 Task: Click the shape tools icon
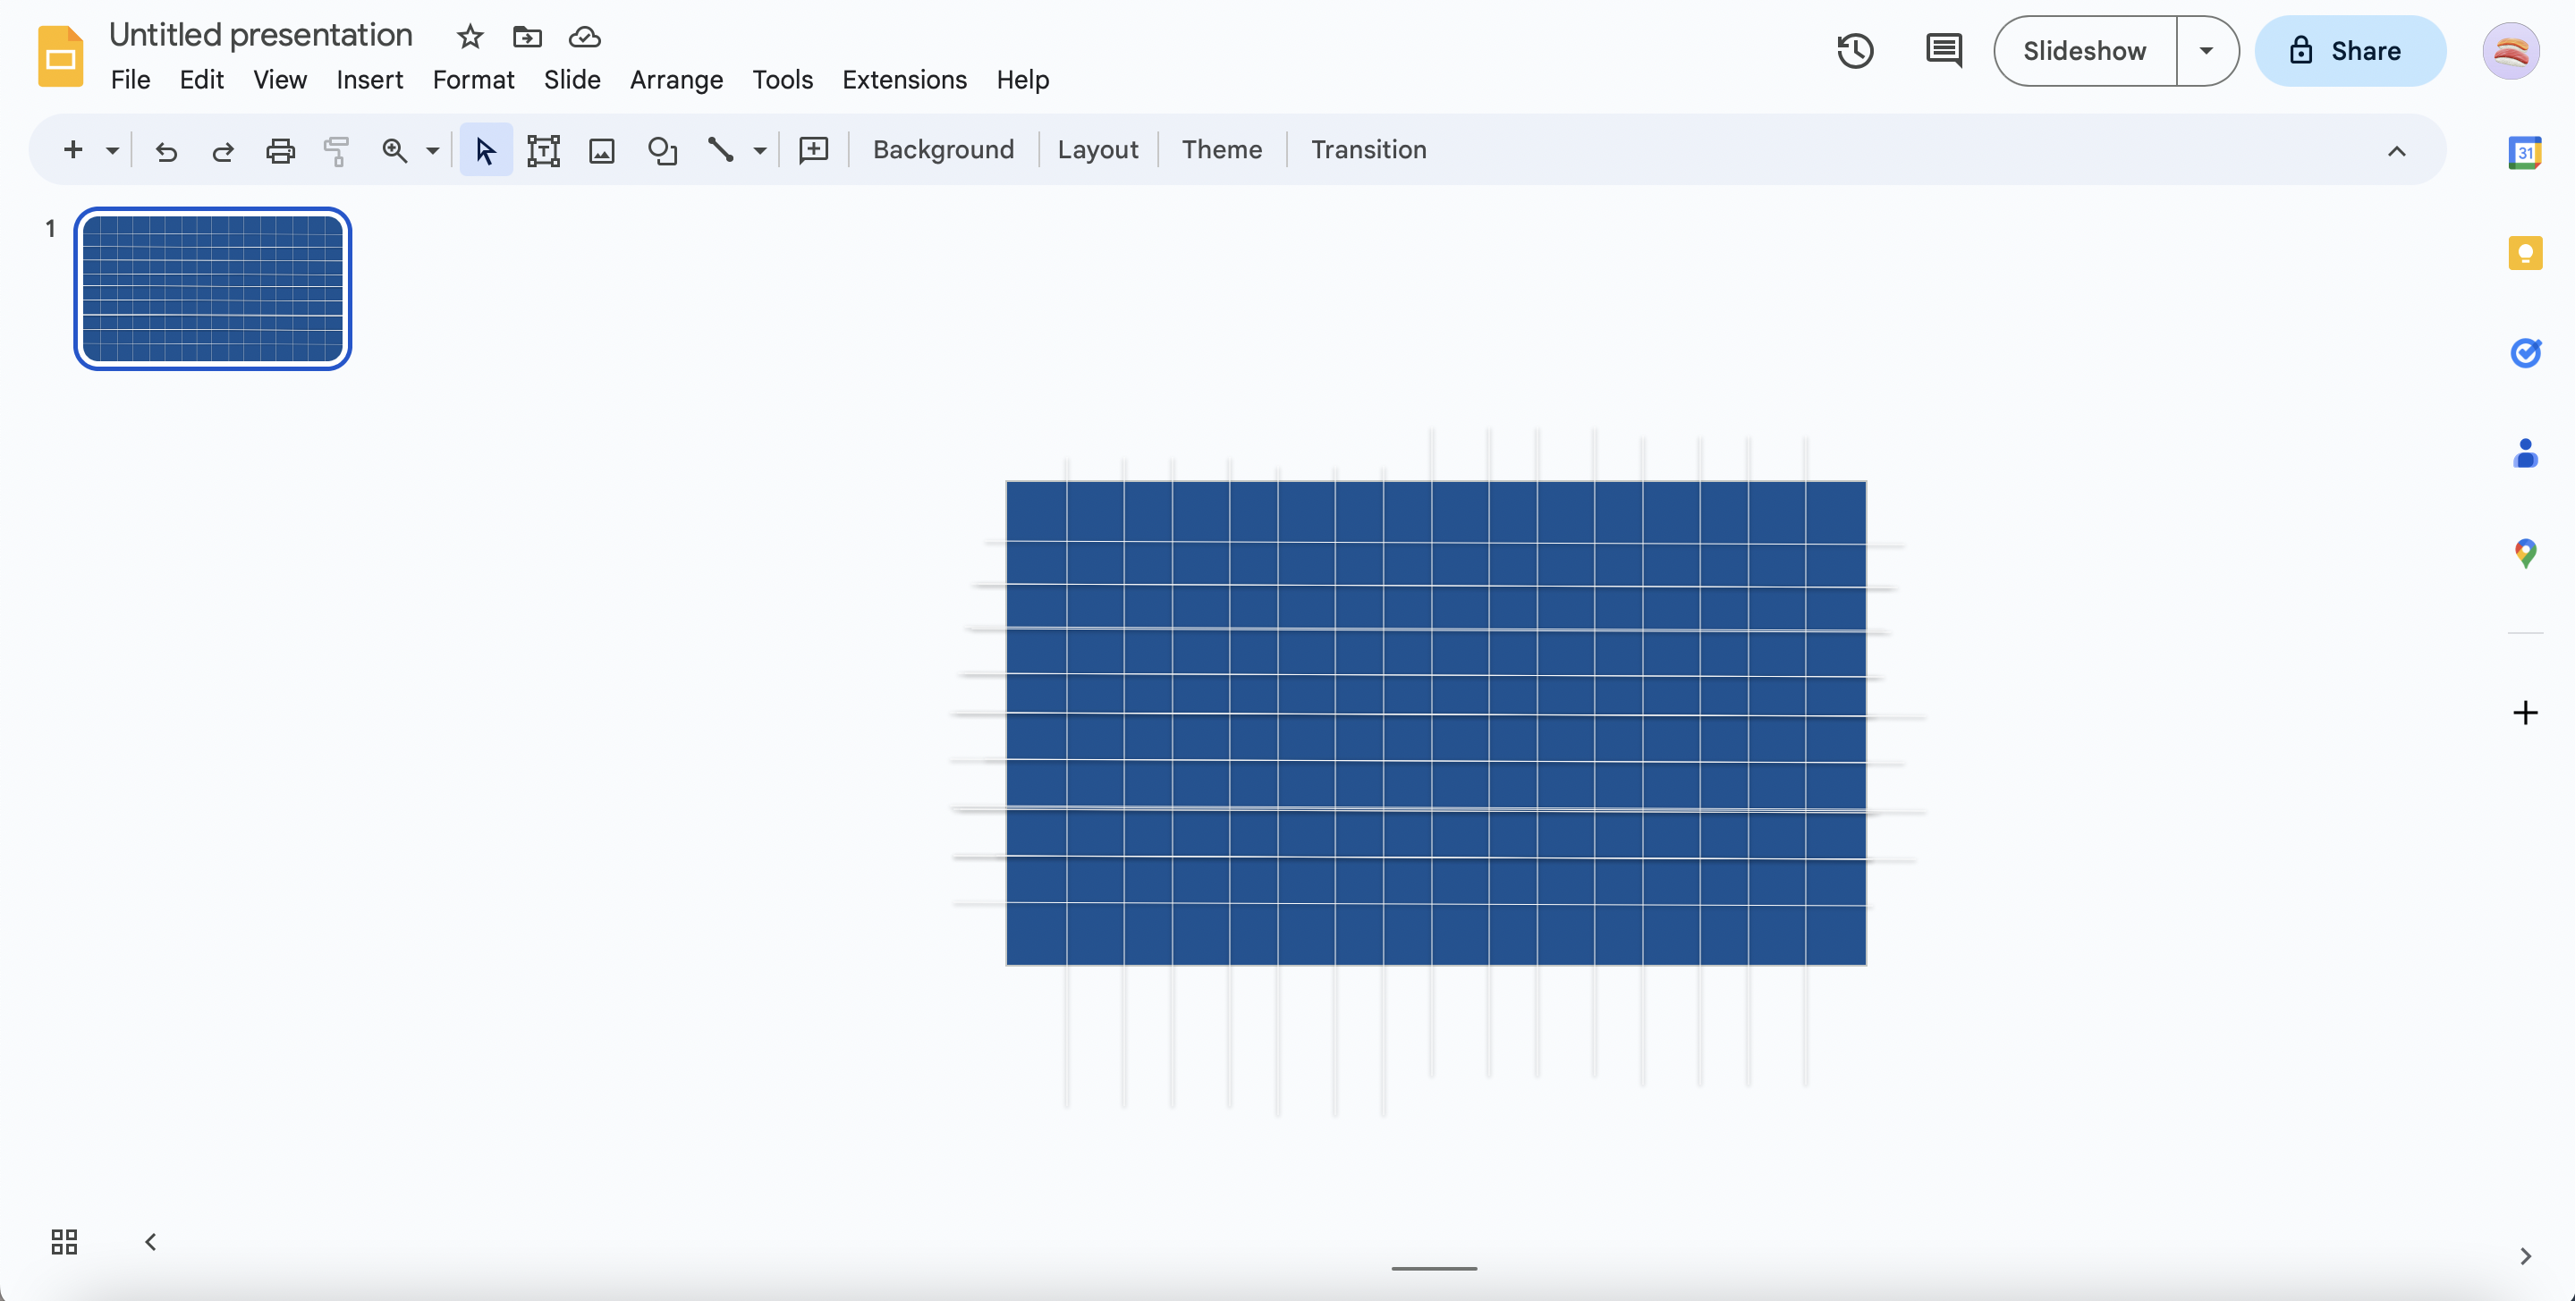[x=660, y=148]
